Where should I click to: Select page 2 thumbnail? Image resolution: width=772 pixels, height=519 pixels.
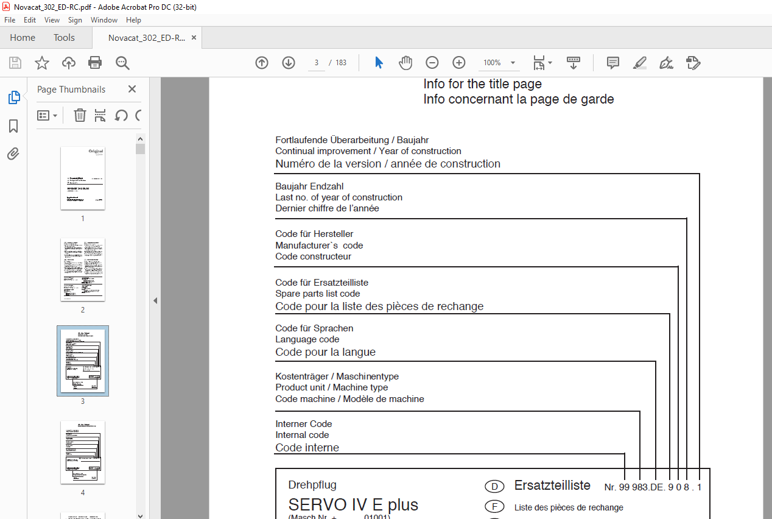(83, 269)
